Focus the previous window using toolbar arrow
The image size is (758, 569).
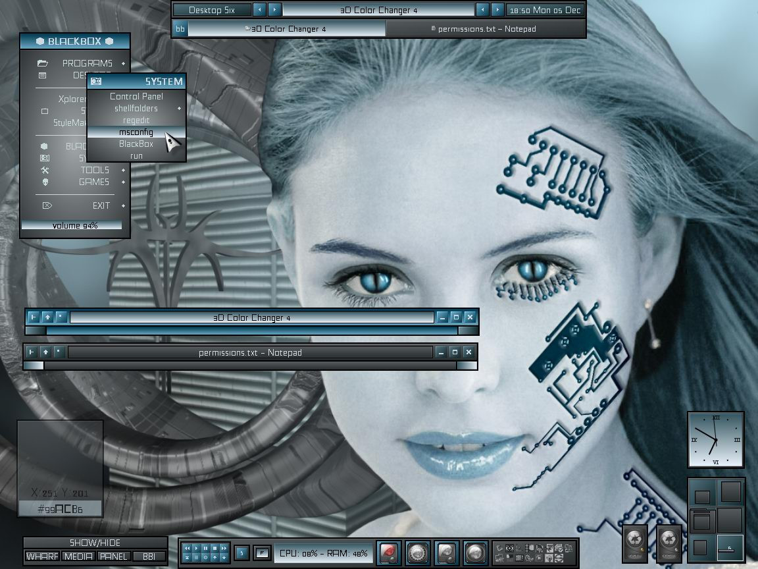pyautogui.click(x=482, y=10)
